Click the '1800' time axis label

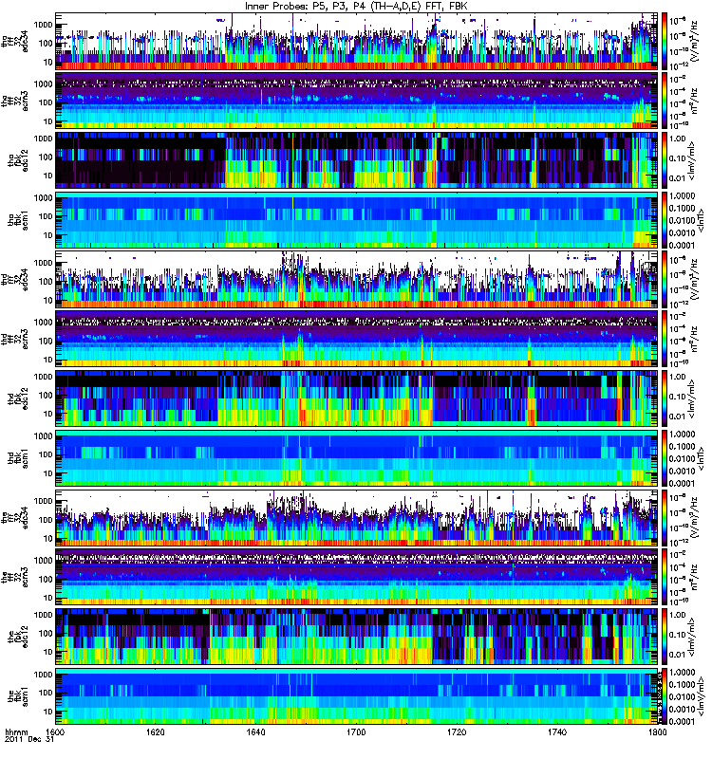(658, 731)
